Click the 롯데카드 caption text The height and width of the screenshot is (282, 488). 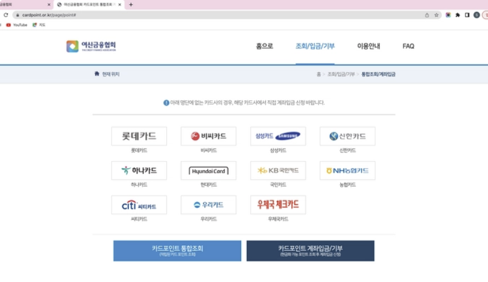point(139,150)
